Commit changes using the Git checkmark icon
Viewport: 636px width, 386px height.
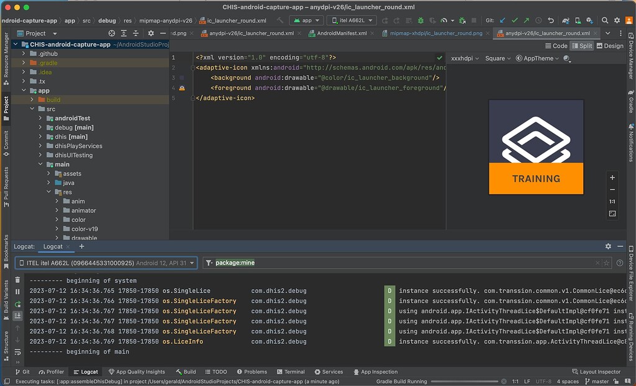pyautogui.click(x=515, y=19)
